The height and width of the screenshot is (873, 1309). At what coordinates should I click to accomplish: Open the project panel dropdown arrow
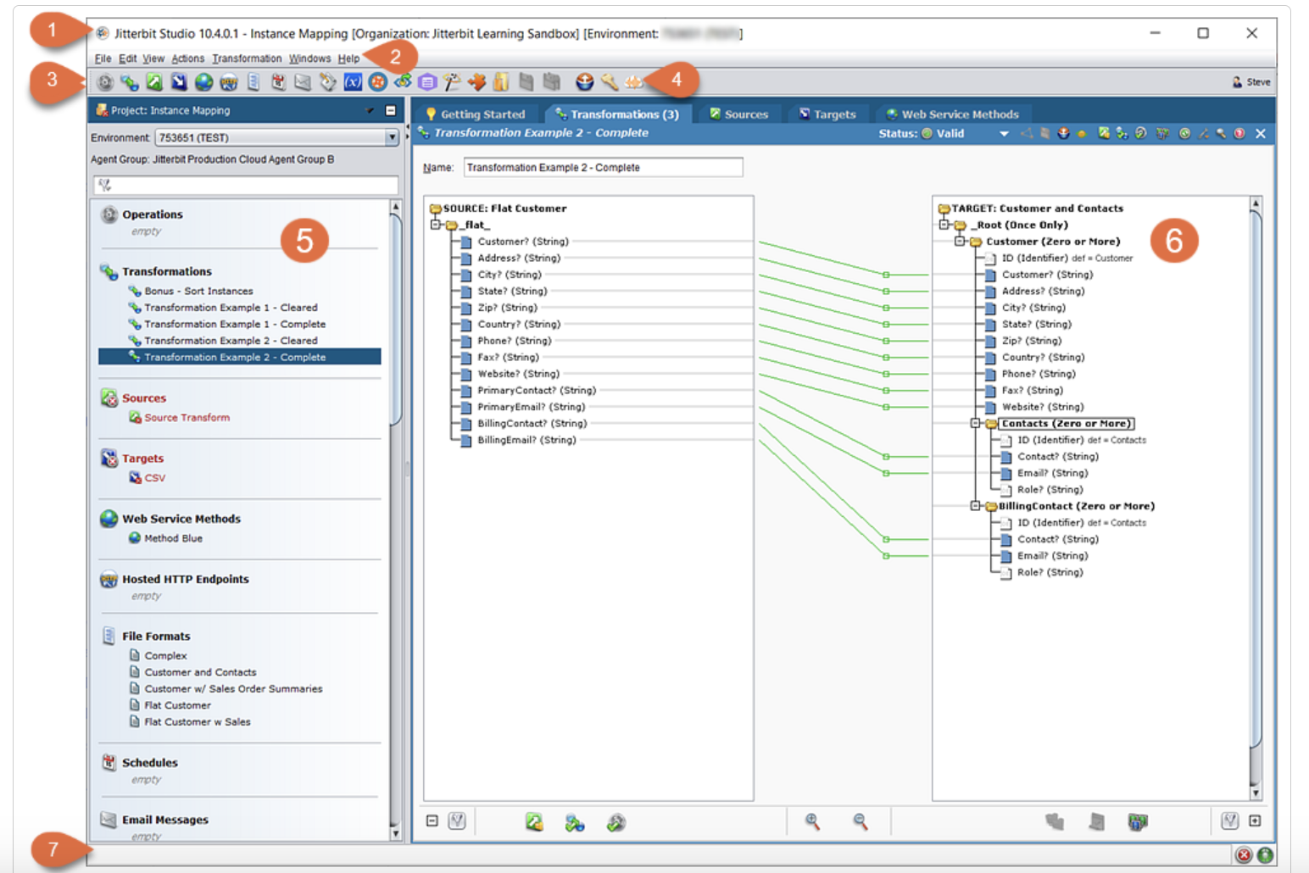(x=370, y=110)
